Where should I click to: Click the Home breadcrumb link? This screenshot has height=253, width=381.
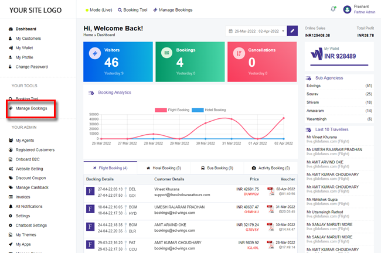(x=88, y=35)
